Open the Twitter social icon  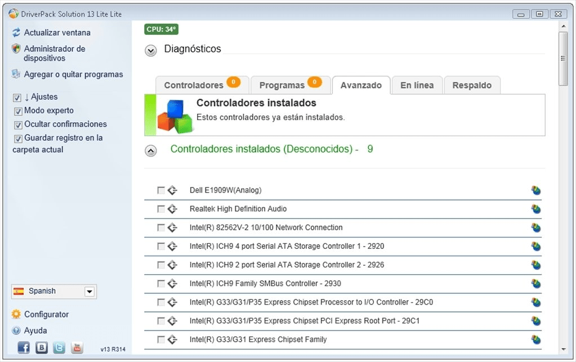[x=59, y=347]
